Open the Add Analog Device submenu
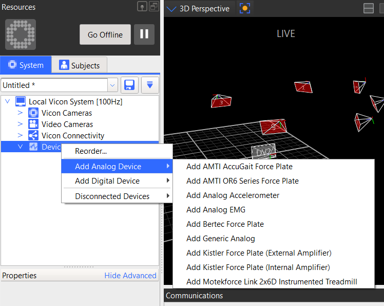384x306 pixels. (117, 167)
